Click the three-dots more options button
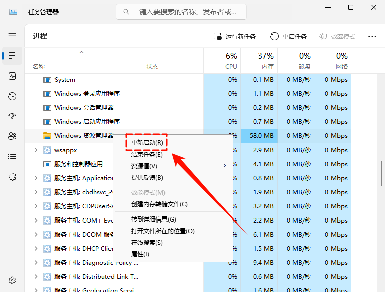The image size is (385, 292). click(x=372, y=36)
